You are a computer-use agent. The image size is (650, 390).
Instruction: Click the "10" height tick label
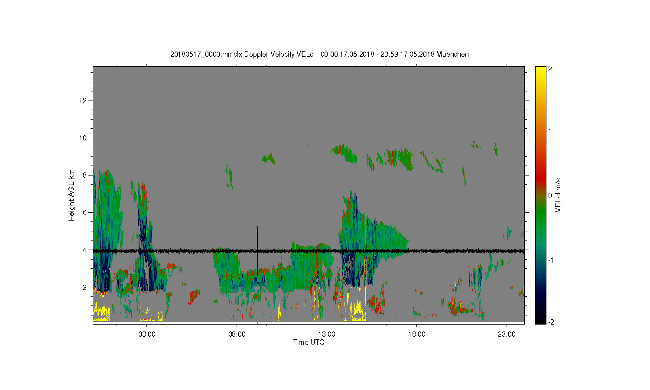(x=84, y=138)
